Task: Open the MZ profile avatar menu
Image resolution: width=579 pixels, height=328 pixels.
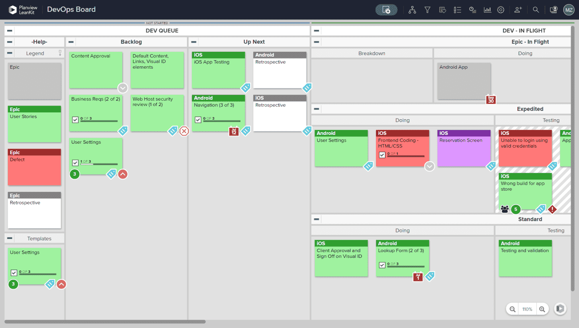Action: coord(569,10)
